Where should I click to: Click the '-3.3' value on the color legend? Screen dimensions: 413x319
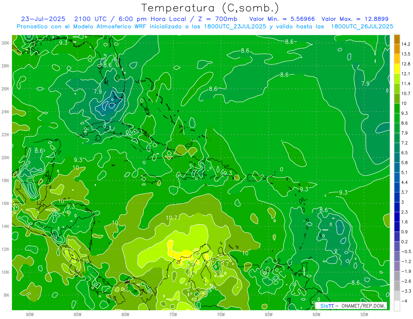pyautogui.click(x=406, y=291)
